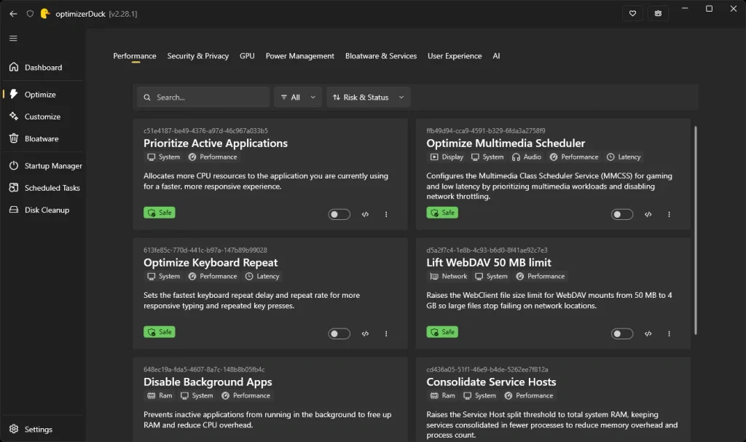This screenshot has width=746, height=442.
Task: Select the User Experience tab
Action: 455,55
